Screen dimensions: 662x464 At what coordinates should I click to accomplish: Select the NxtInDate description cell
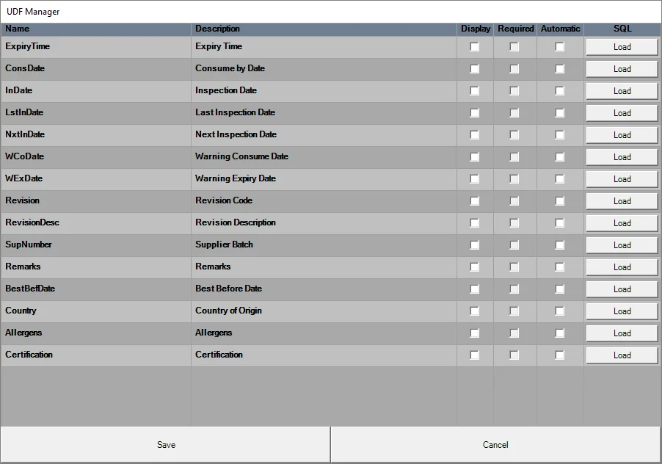(323, 134)
